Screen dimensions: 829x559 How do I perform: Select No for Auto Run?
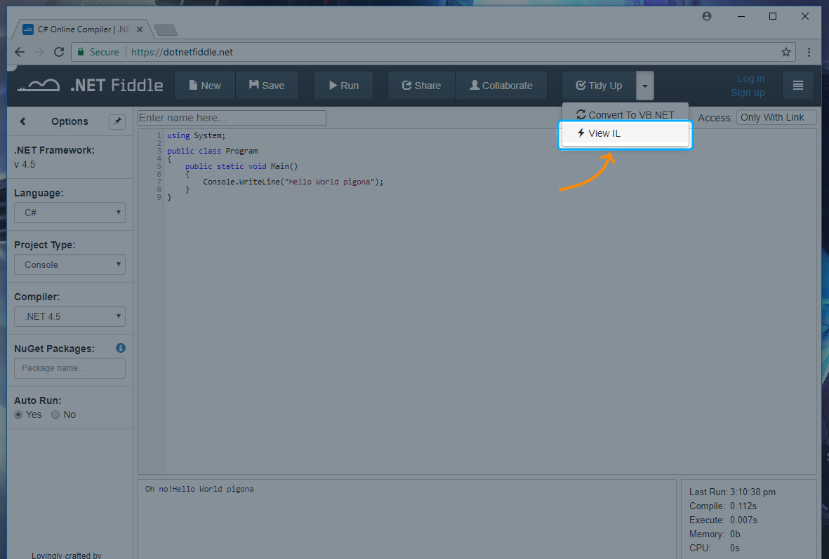tap(55, 415)
